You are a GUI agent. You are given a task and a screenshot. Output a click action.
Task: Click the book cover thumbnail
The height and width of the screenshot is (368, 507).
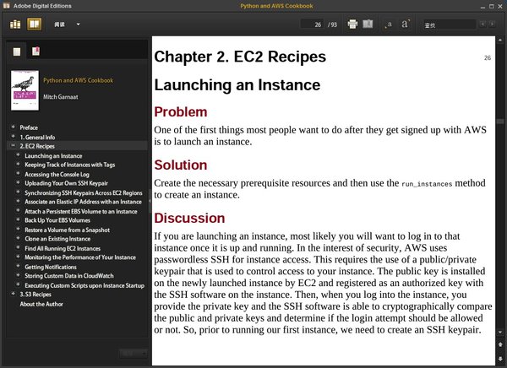(25, 90)
